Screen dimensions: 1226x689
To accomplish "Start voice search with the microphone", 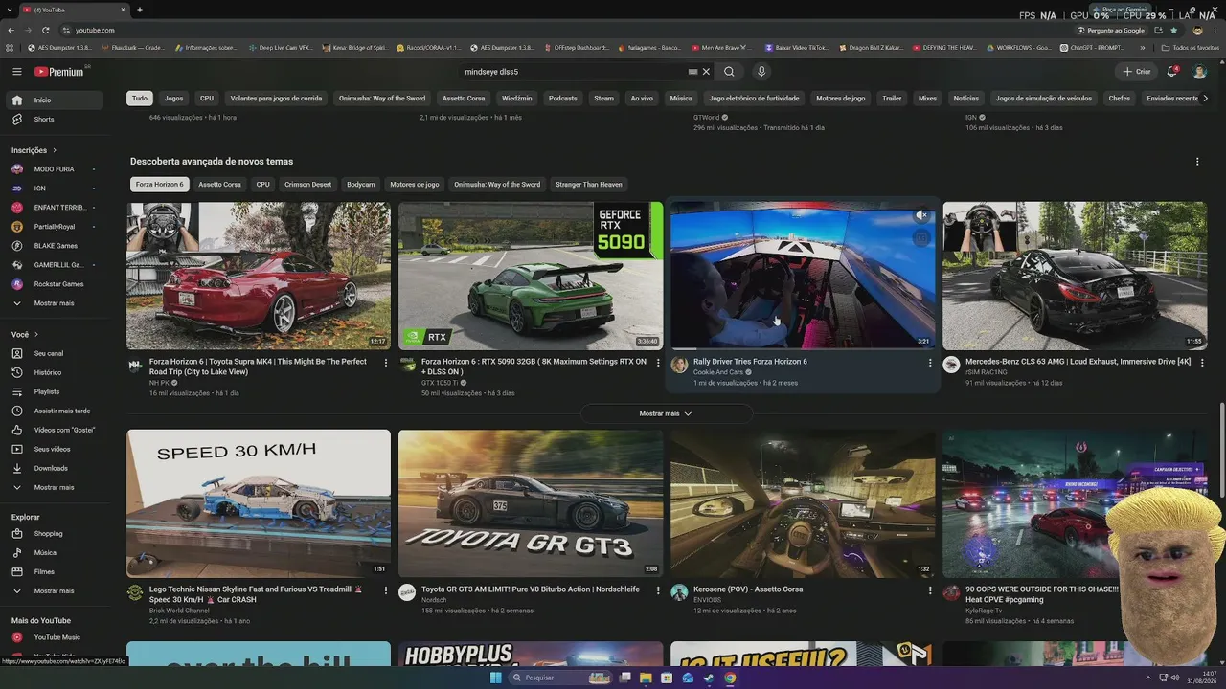I will pyautogui.click(x=761, y=72).
